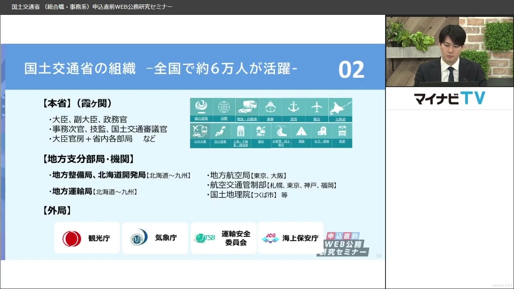Select the 鉄道 train icon
Image resolution: width=514 pixels, height=289 pixels.
pyautogui.click(x=342, y=131)
